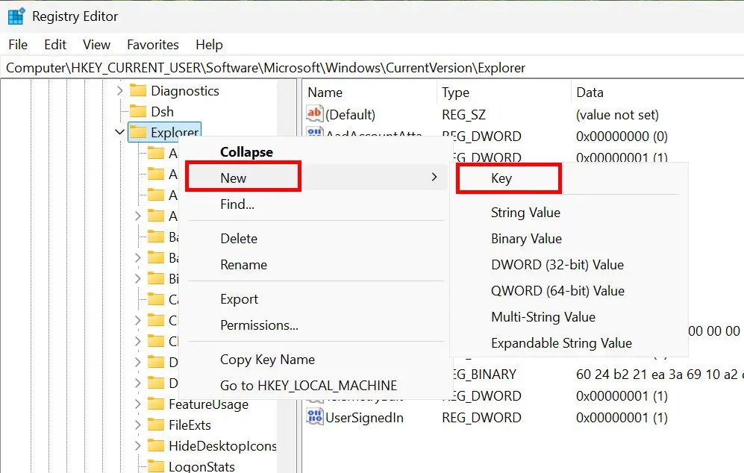Screen dimensions: 744x473
Task: Open the File menu
Action: pos(18,45)
